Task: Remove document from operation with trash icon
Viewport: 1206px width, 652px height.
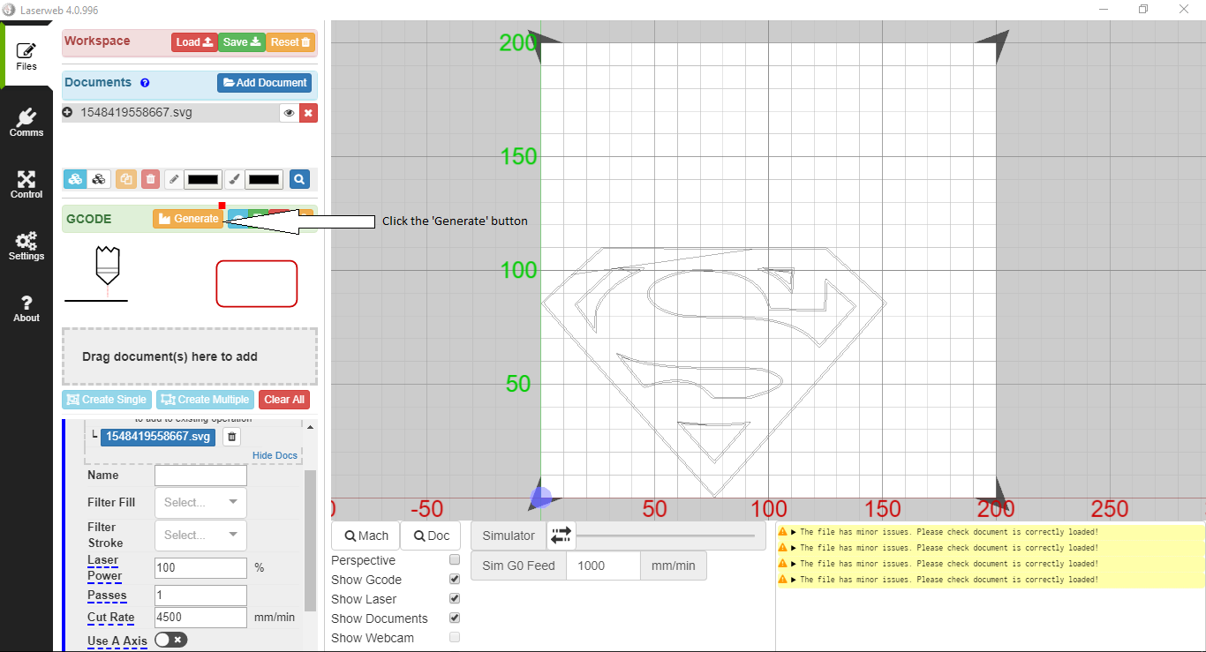Action: (x=231, y=437)
